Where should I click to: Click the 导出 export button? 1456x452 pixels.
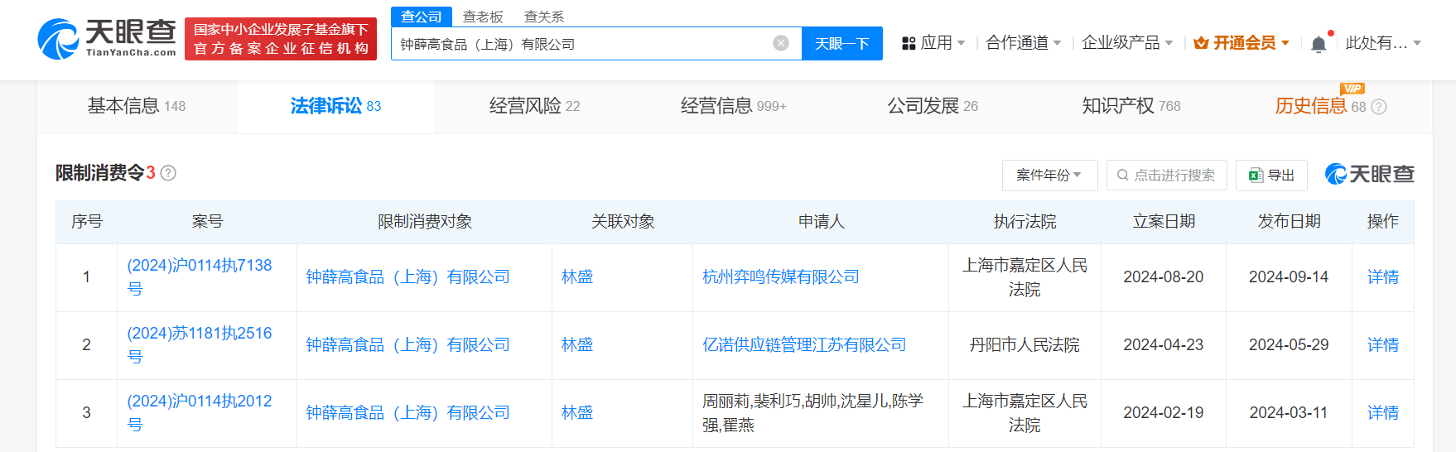point(1271,176)
